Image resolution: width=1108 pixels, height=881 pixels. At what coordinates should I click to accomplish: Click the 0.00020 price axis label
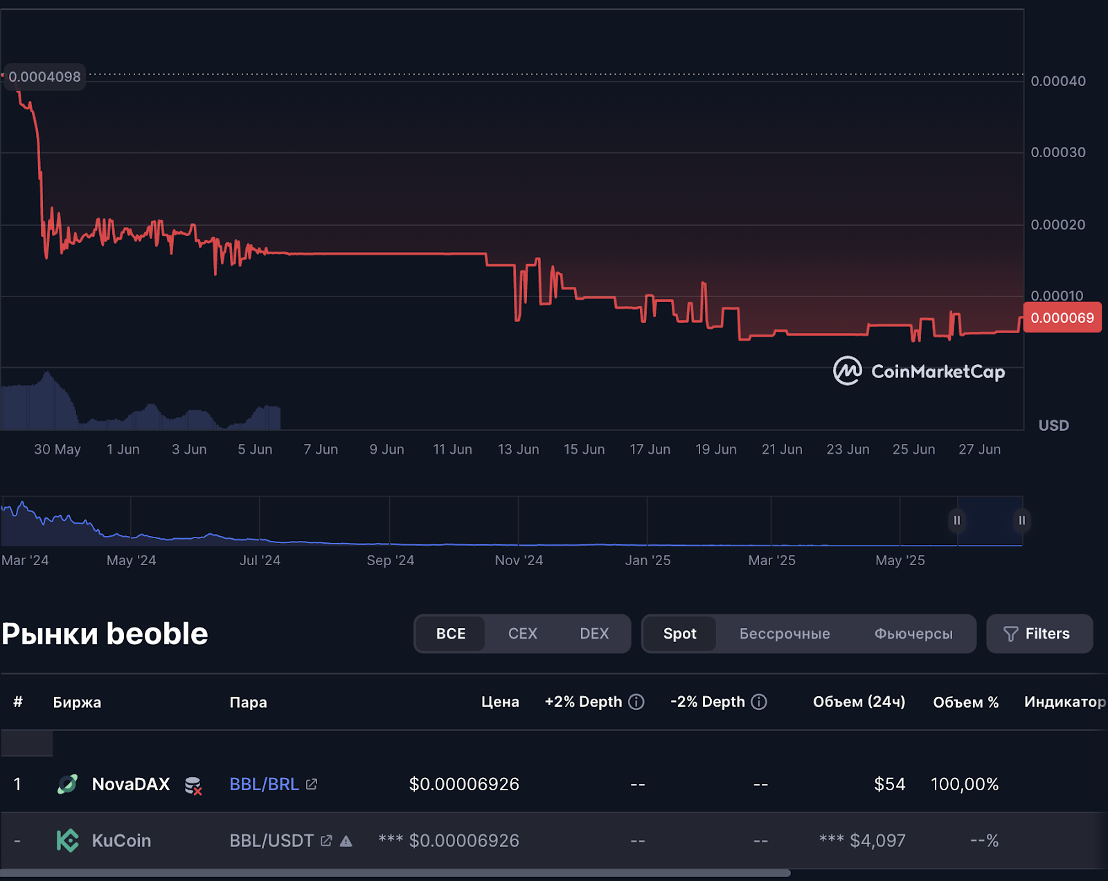point(1058,224)
